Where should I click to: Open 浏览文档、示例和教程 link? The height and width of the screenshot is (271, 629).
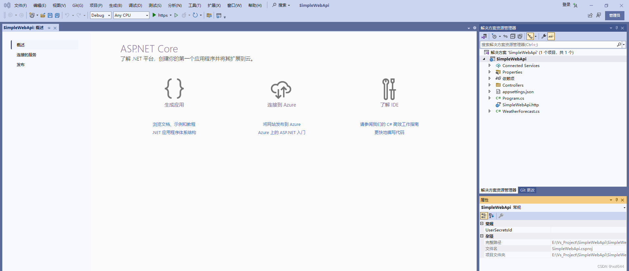pos(174,125)
